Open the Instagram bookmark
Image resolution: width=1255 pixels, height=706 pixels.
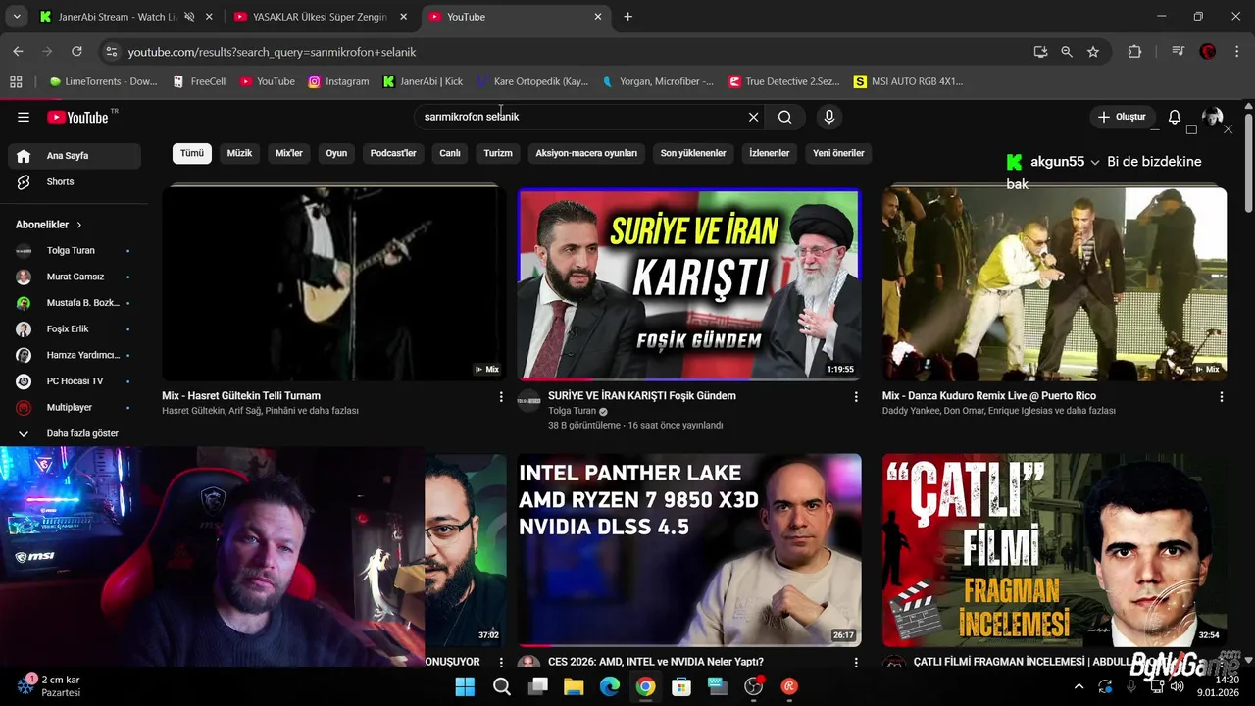coord(338,81)
